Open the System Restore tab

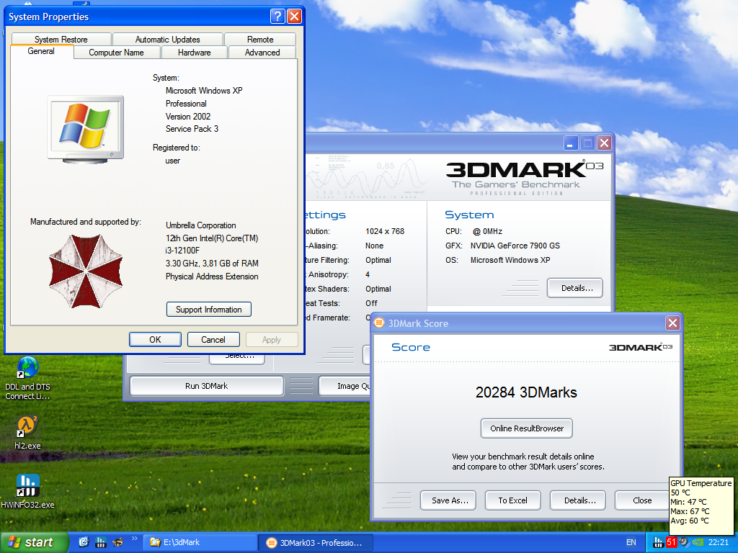point(61,39)
